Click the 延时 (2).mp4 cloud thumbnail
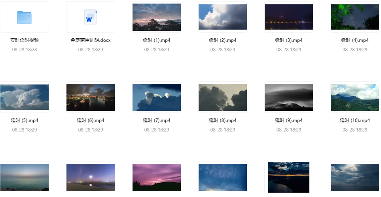This screenshot has width=381, height=197. click(223, 17)
